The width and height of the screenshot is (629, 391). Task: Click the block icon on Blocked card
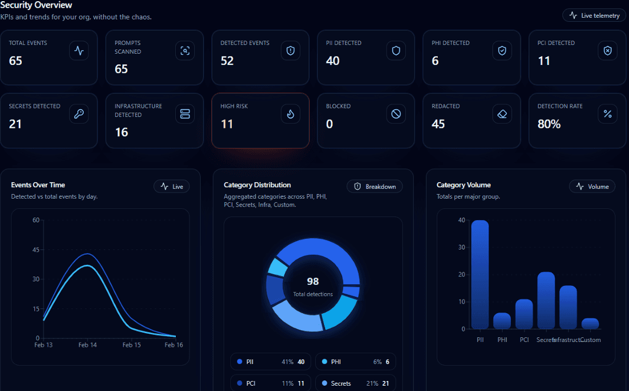[x=396, y=114]
